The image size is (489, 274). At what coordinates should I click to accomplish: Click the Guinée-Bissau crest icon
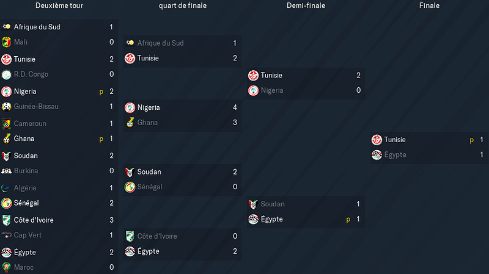click(x=6, y=106)
